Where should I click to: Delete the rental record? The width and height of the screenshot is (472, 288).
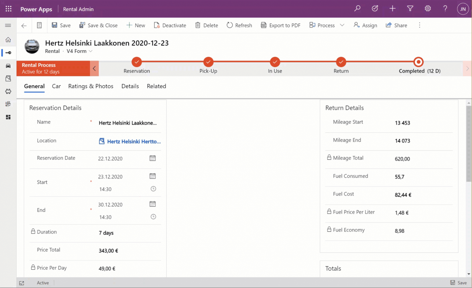click(206, 25)
